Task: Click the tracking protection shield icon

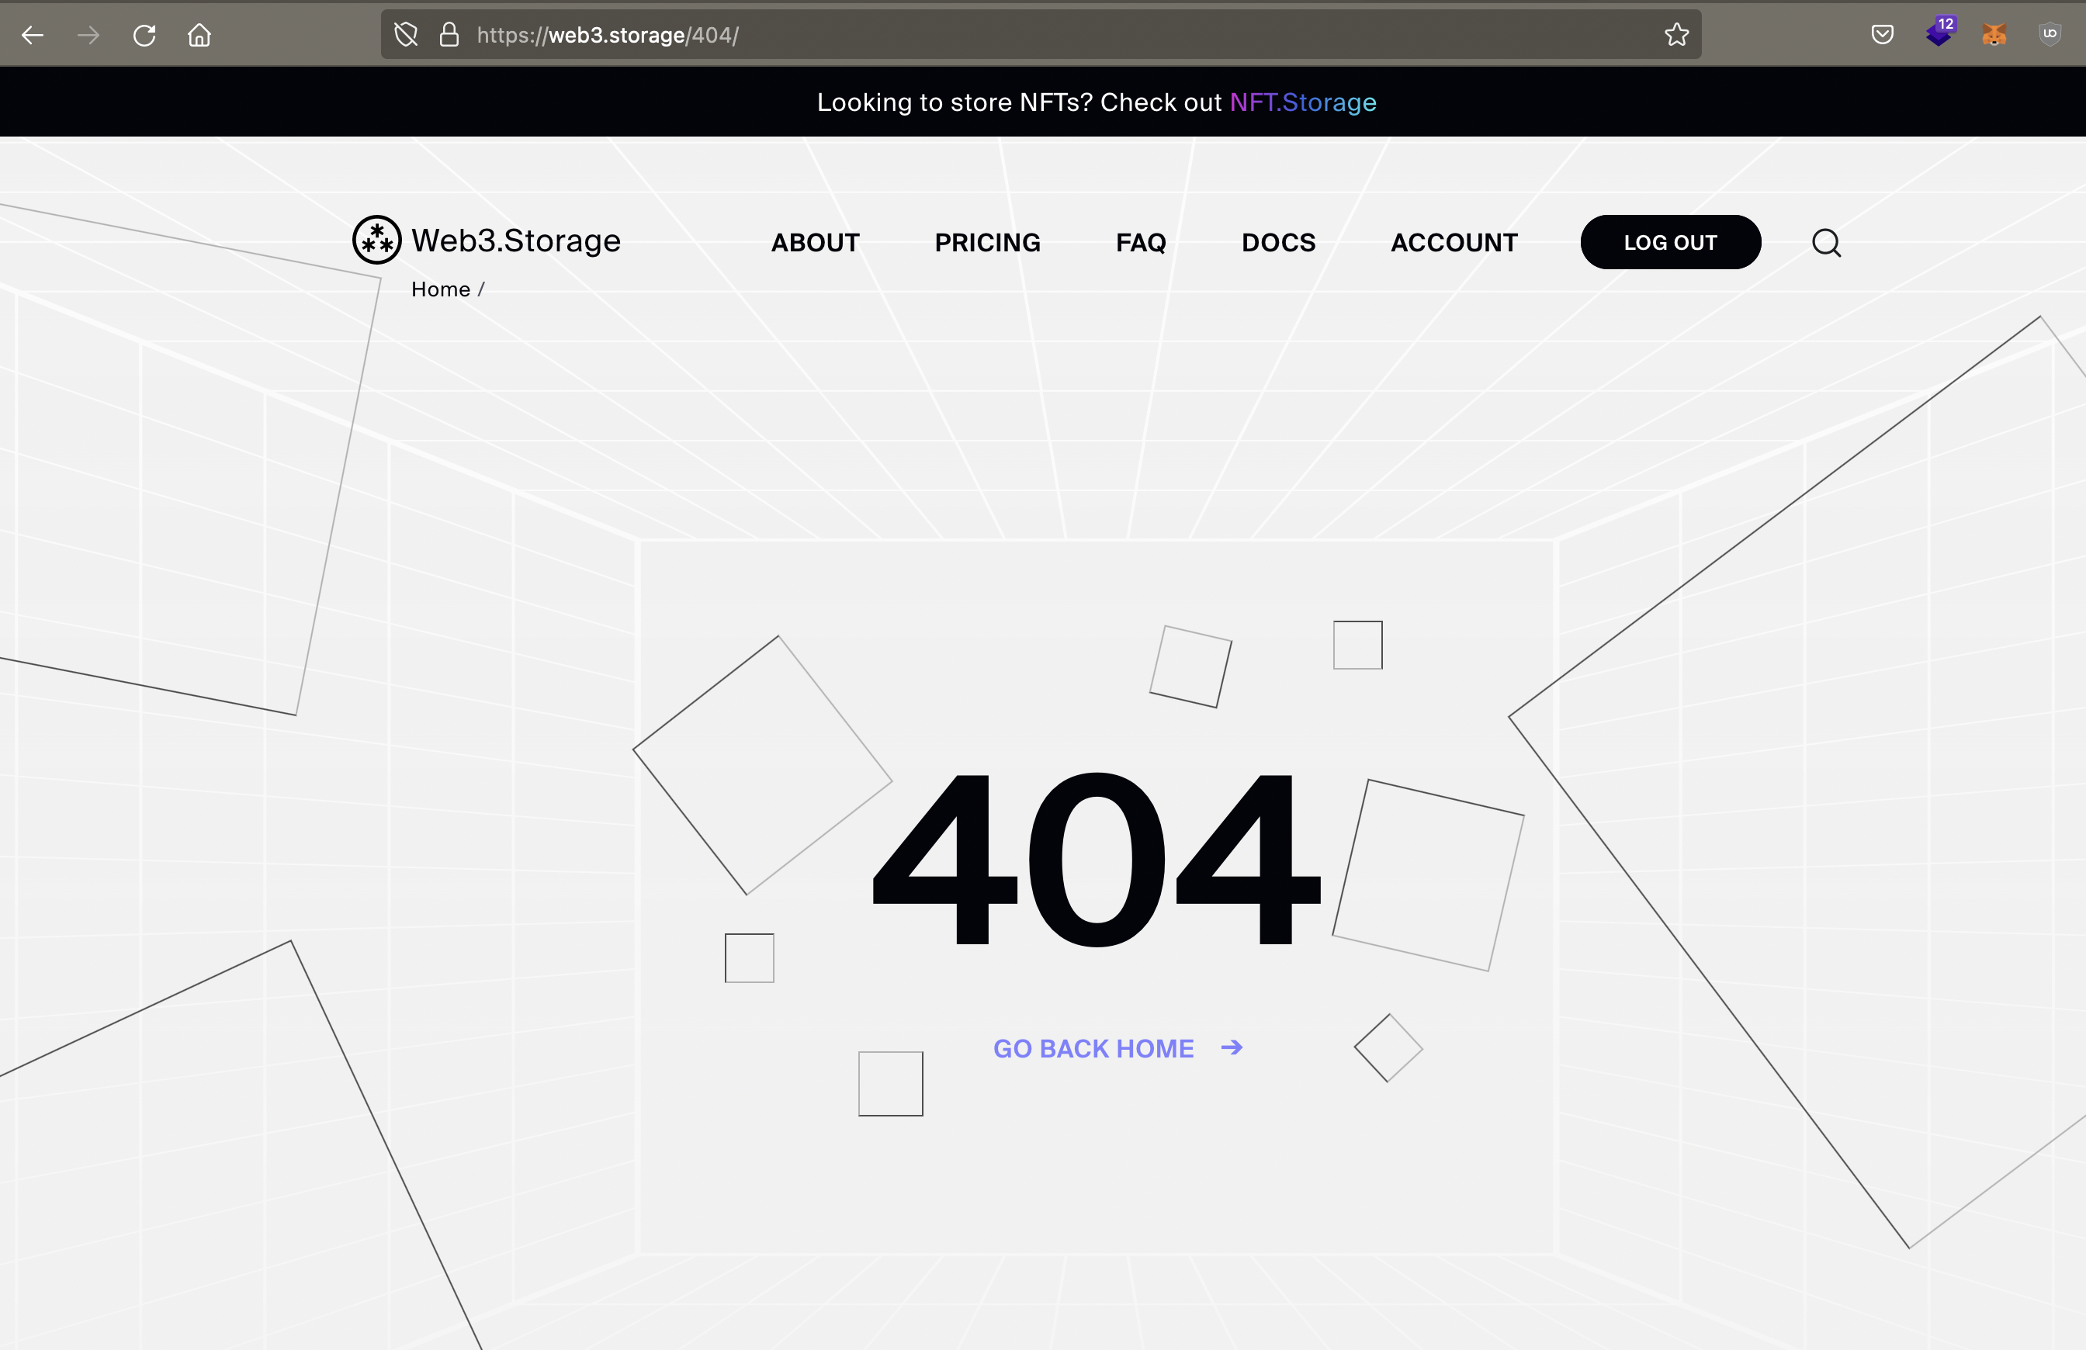Action: tap(406, 35)
